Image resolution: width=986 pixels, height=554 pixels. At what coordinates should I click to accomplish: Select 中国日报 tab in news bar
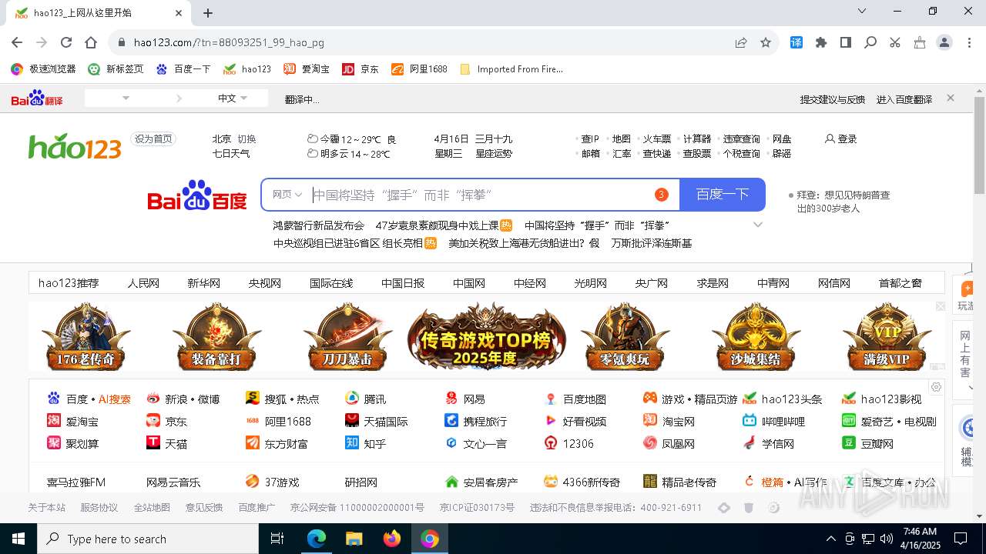tap(403, 282)
